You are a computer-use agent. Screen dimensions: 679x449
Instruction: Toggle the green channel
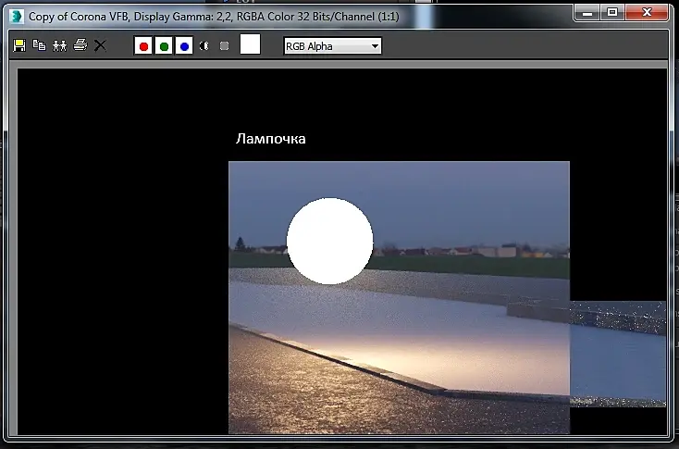pyautogui.click(x=164, y=46)
